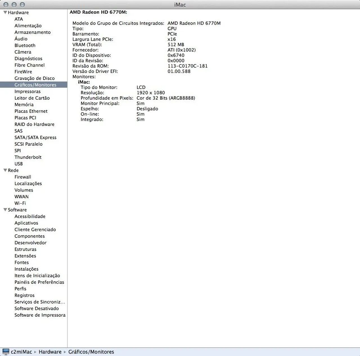
Task: Click the device ID 0x6740
Action: pyautogui.click(x=176, y=55)
